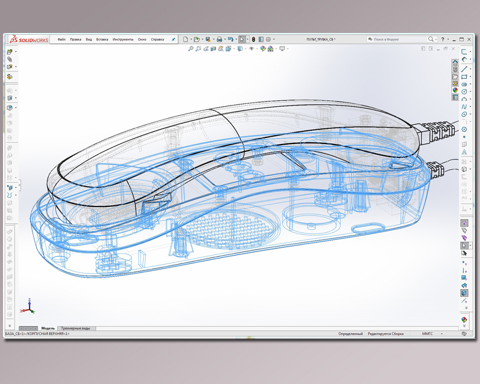Image resolution: width=480 pixels, height=384 pixels.
Task: Expand the dropdown arrow next to New
Action: coord(191,39)
